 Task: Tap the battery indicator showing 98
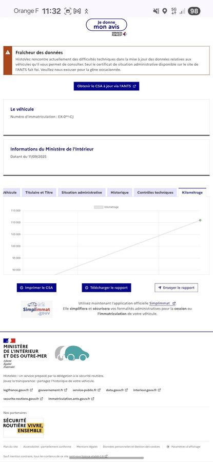pos(194,11)
